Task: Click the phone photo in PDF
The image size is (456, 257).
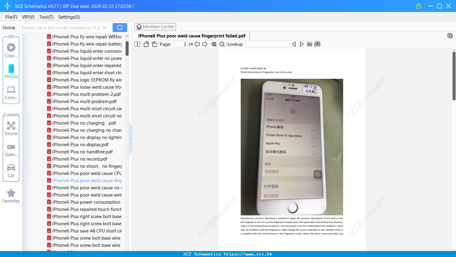Action: tap(292, 147)
